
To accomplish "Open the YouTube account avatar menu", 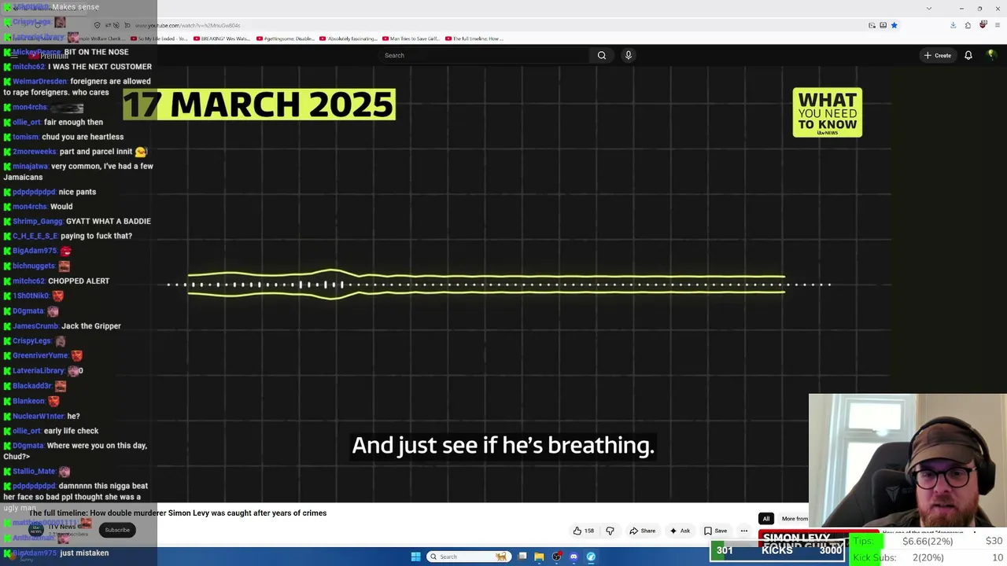I will pos(991,55).
